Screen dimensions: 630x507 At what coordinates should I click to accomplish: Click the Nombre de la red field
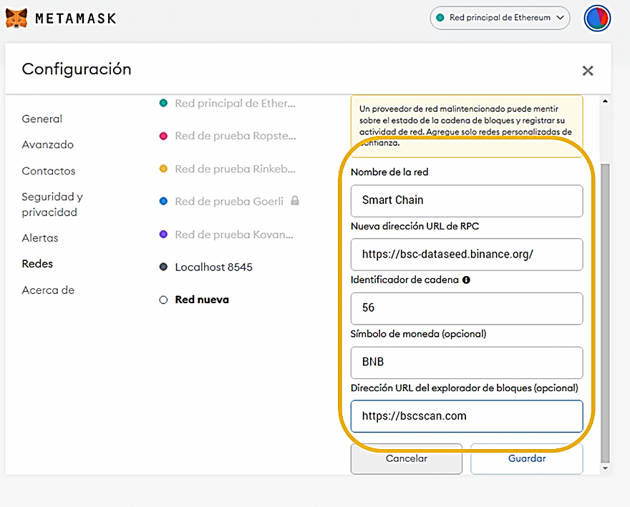point(467,201)
